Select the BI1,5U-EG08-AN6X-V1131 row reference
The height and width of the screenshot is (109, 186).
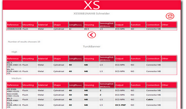click(x=14, y=71)
